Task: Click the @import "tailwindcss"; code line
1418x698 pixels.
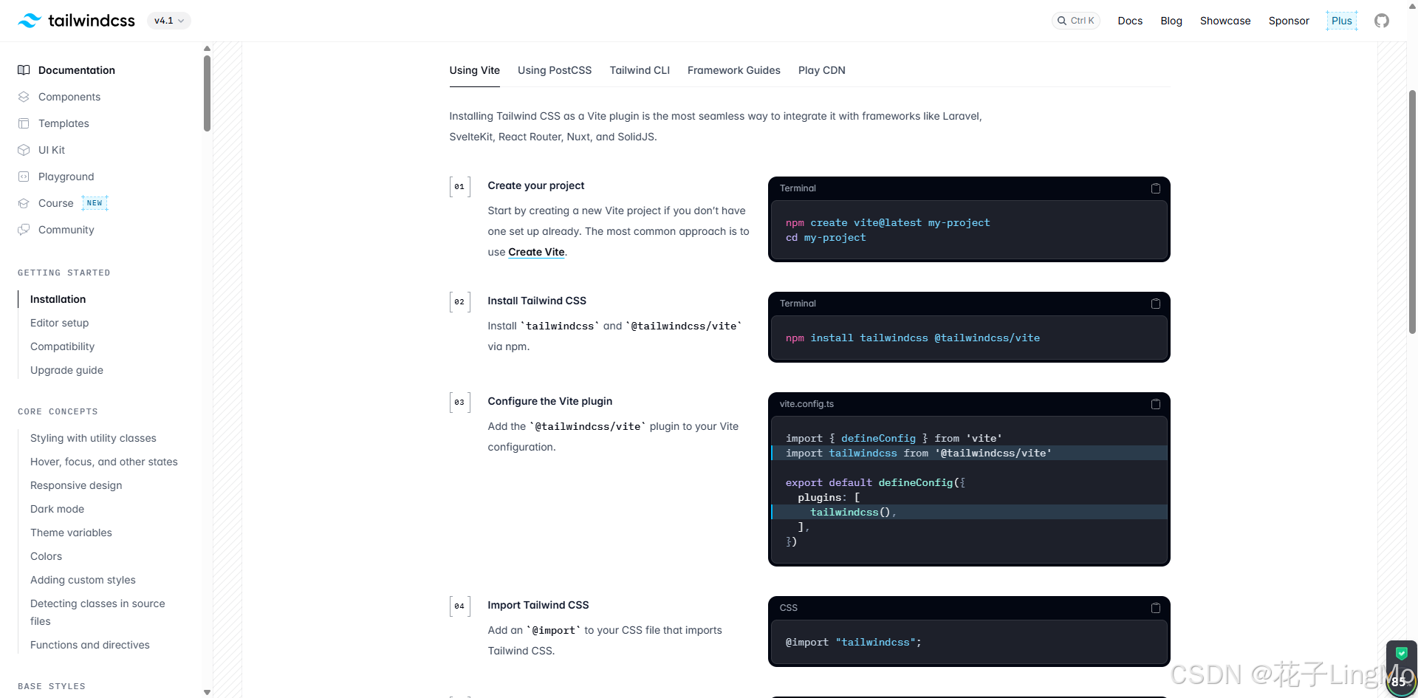Action: click(x=853, y=642)
